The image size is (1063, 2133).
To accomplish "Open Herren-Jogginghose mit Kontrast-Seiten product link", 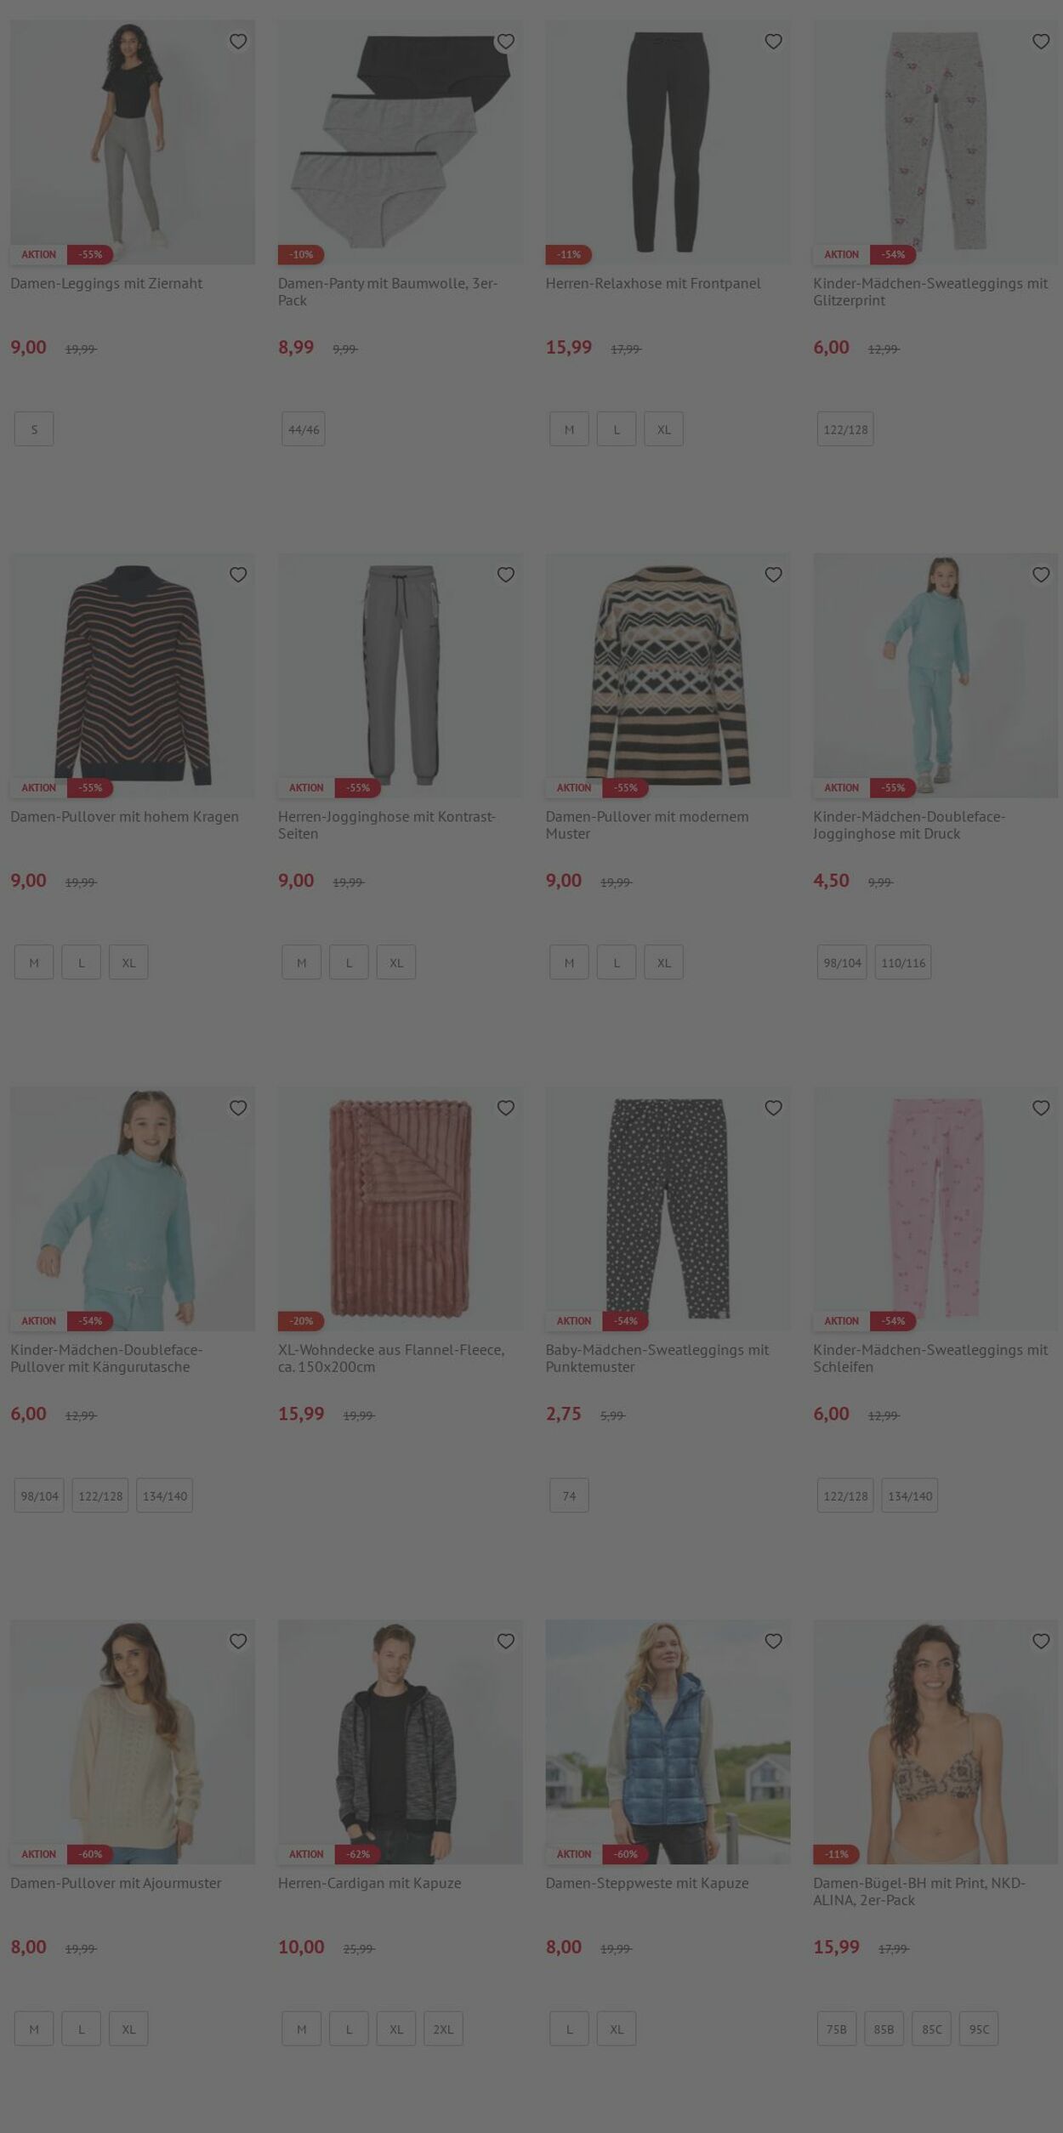I will (x=387, y=825).
